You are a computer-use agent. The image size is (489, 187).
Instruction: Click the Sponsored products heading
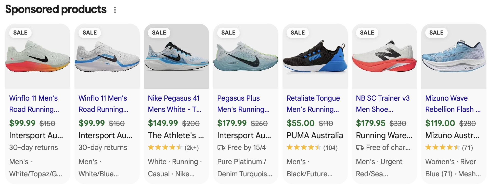tap(56, 9)
